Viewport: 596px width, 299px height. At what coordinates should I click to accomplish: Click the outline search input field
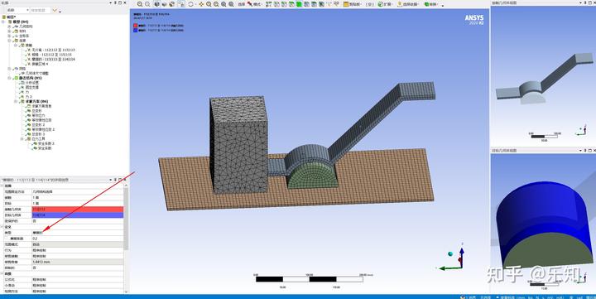tap(40, 10)
